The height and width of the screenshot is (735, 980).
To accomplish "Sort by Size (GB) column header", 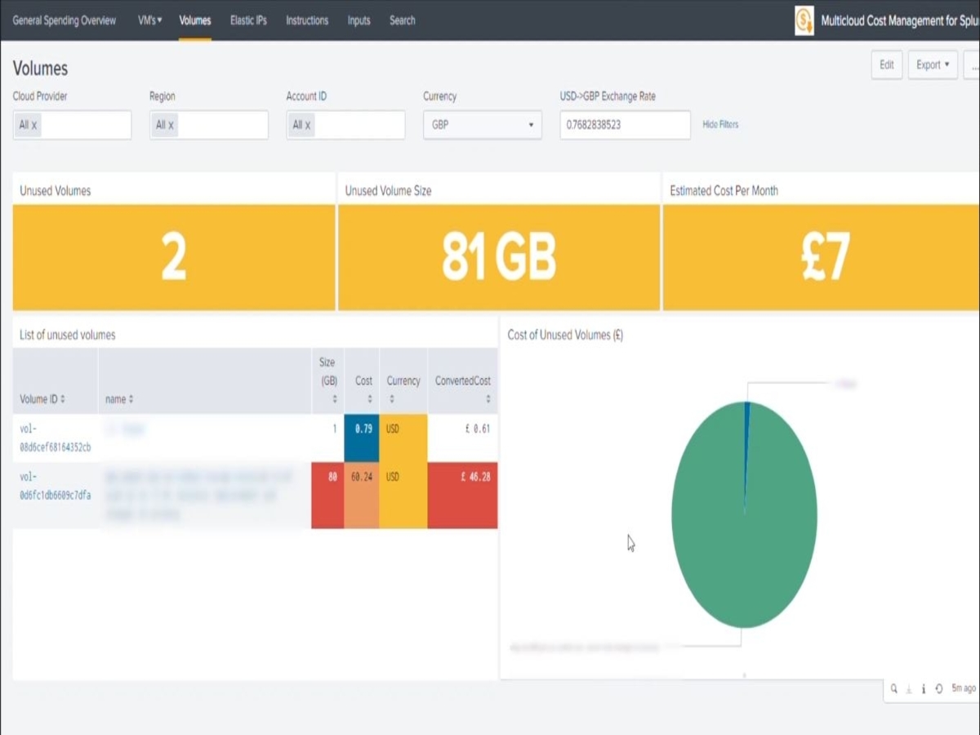I will [x=327, y=381].
